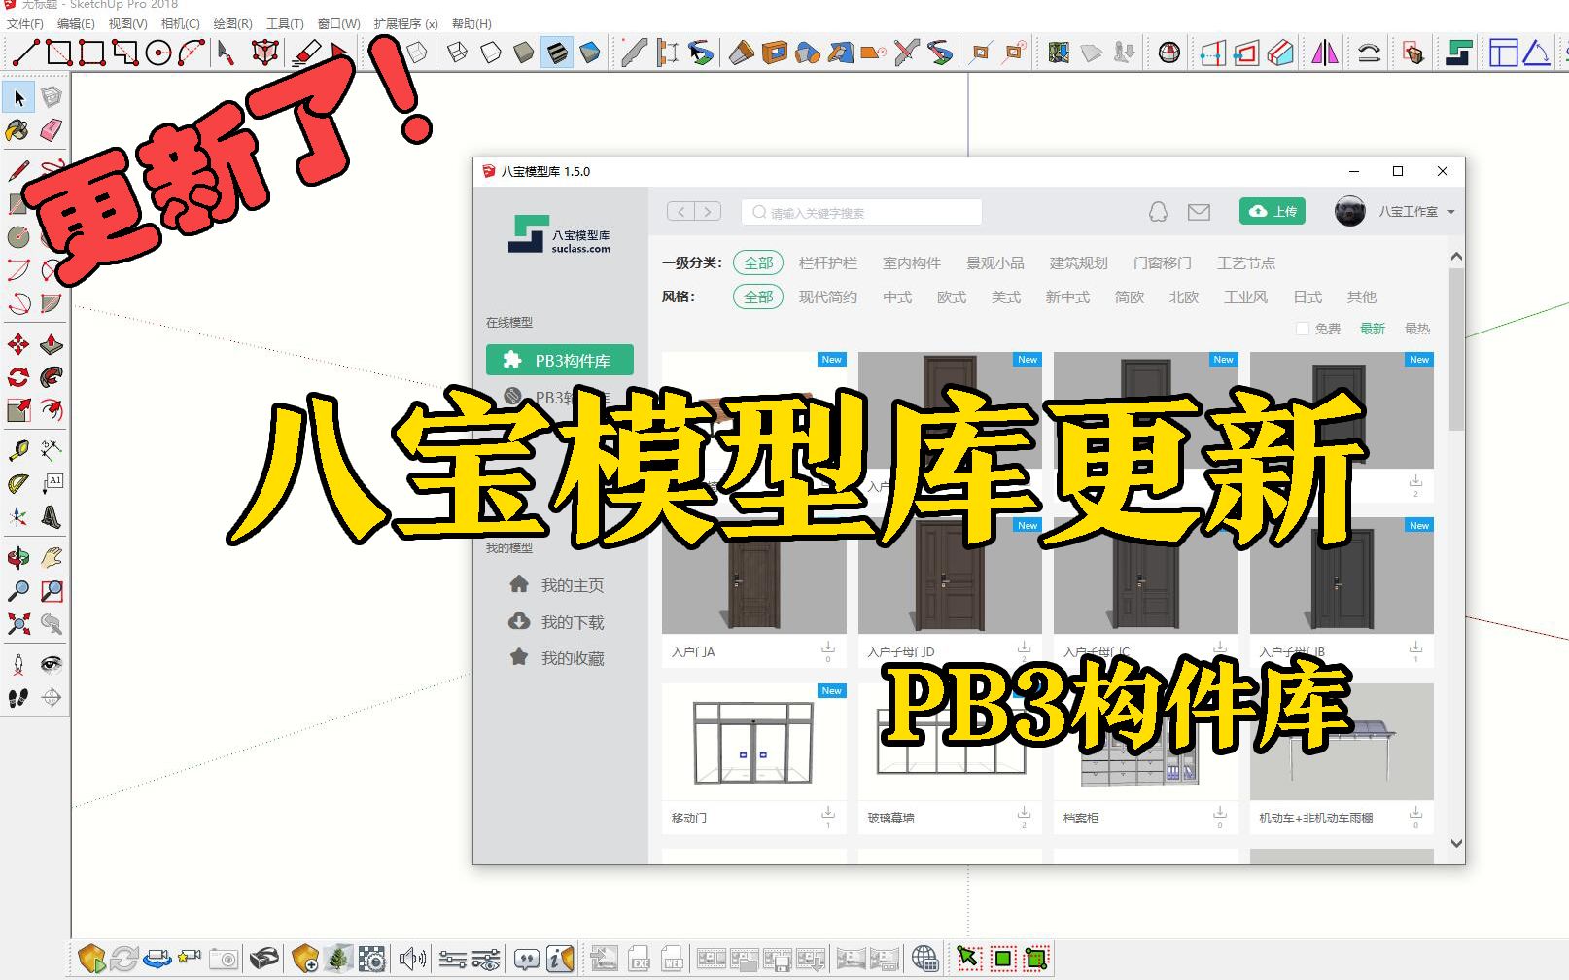
Task: Click the keyword search input field
Action: (x=861, y=212)
